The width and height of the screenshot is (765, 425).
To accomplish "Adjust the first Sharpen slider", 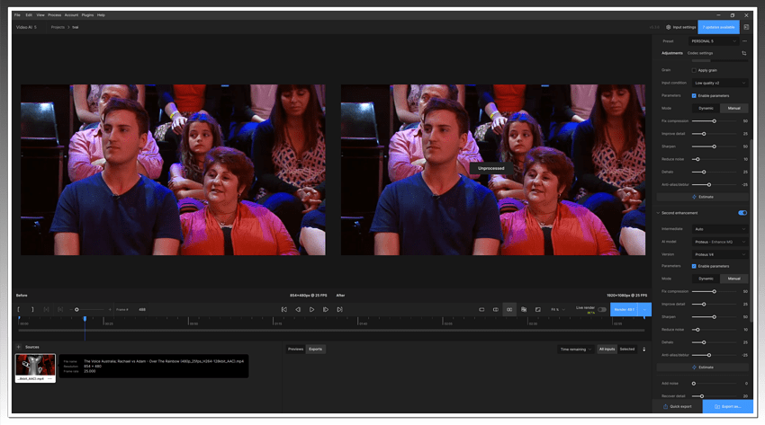I will 715,146.
